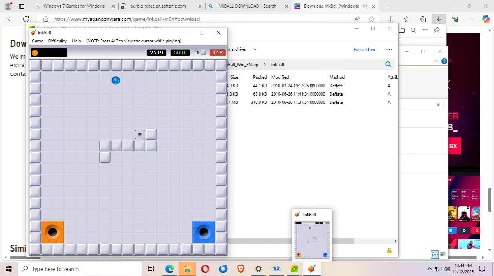Click the Windows Start button
The image size is (494, 276).
pos(8,269)
